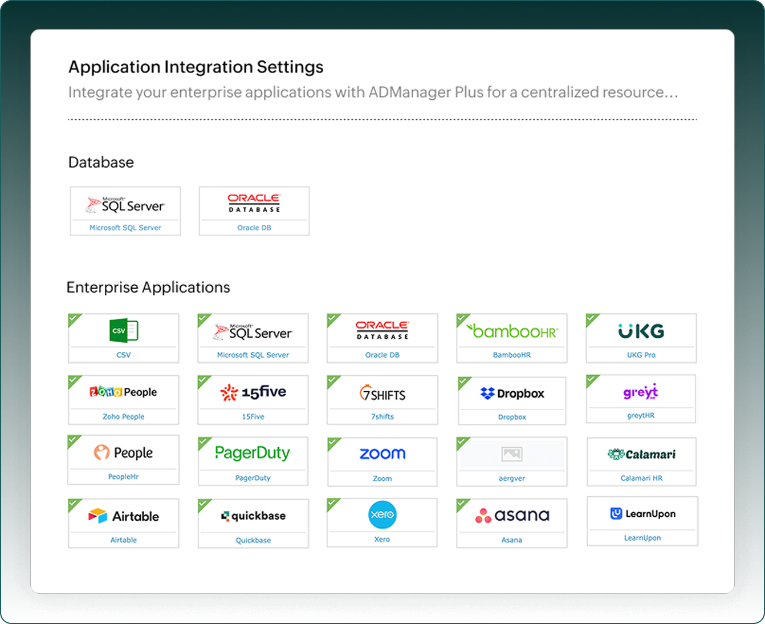This screenshot has width=765, height=624.
Task: Open the PagerDuty logo
Action: pos(253,453)
